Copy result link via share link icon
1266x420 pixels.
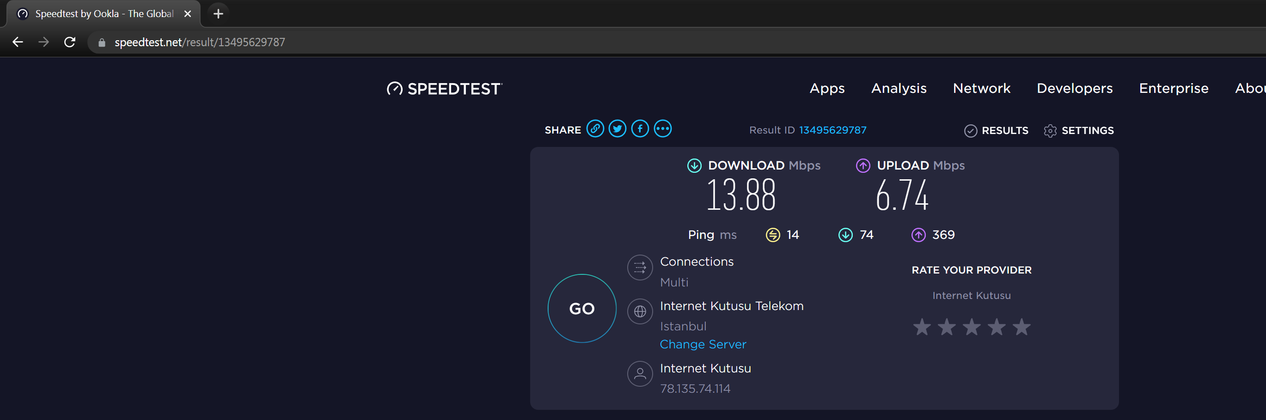595,129
